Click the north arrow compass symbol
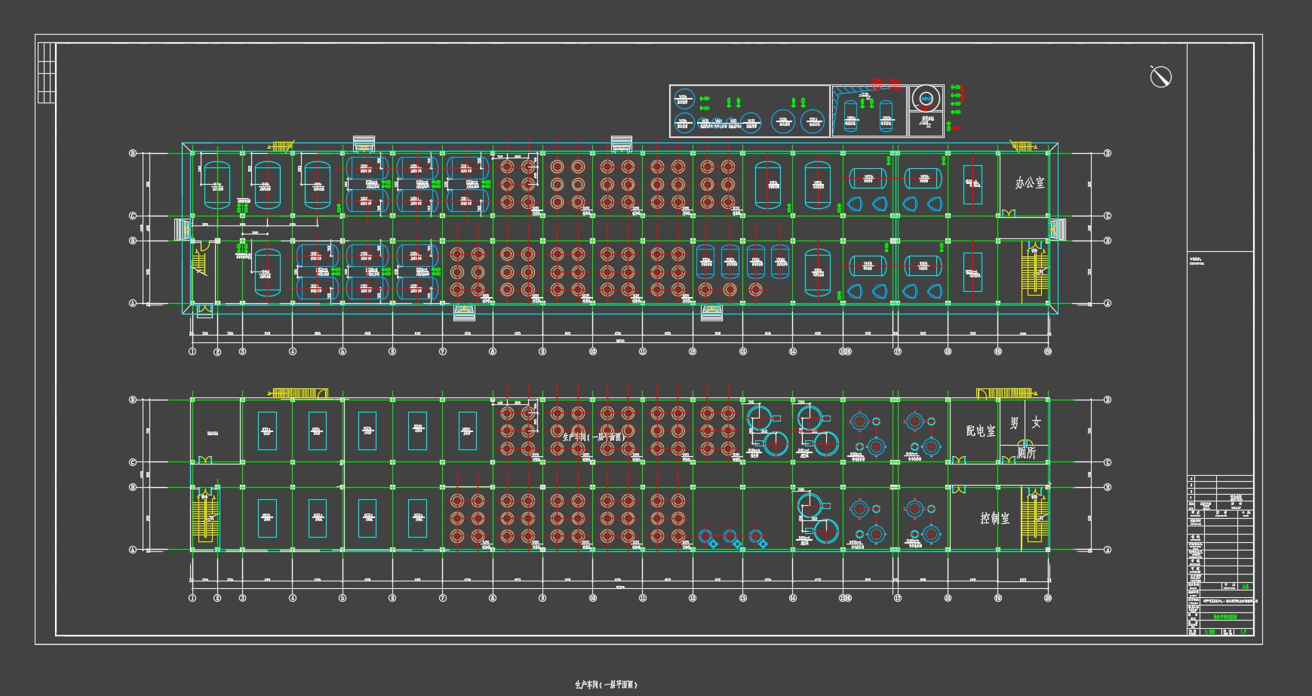Screen dimensions: 1312x696 [1160, 76]
